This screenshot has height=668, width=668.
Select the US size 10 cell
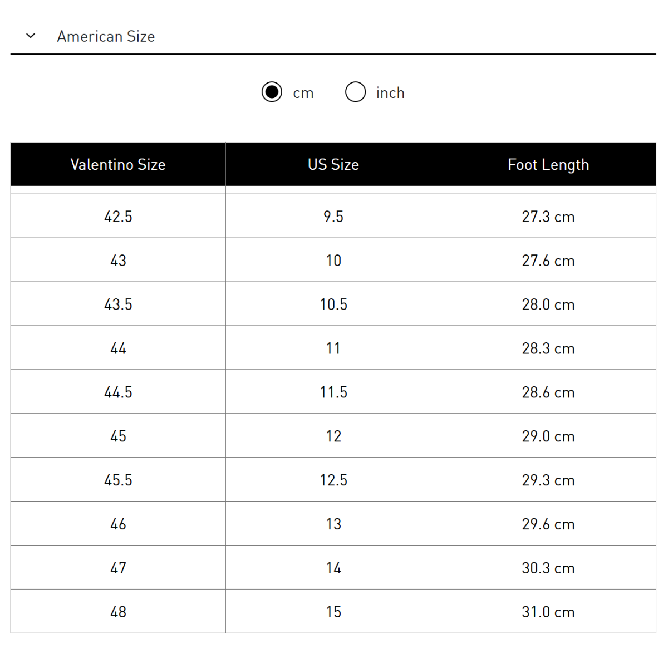[x=333, y=260]
